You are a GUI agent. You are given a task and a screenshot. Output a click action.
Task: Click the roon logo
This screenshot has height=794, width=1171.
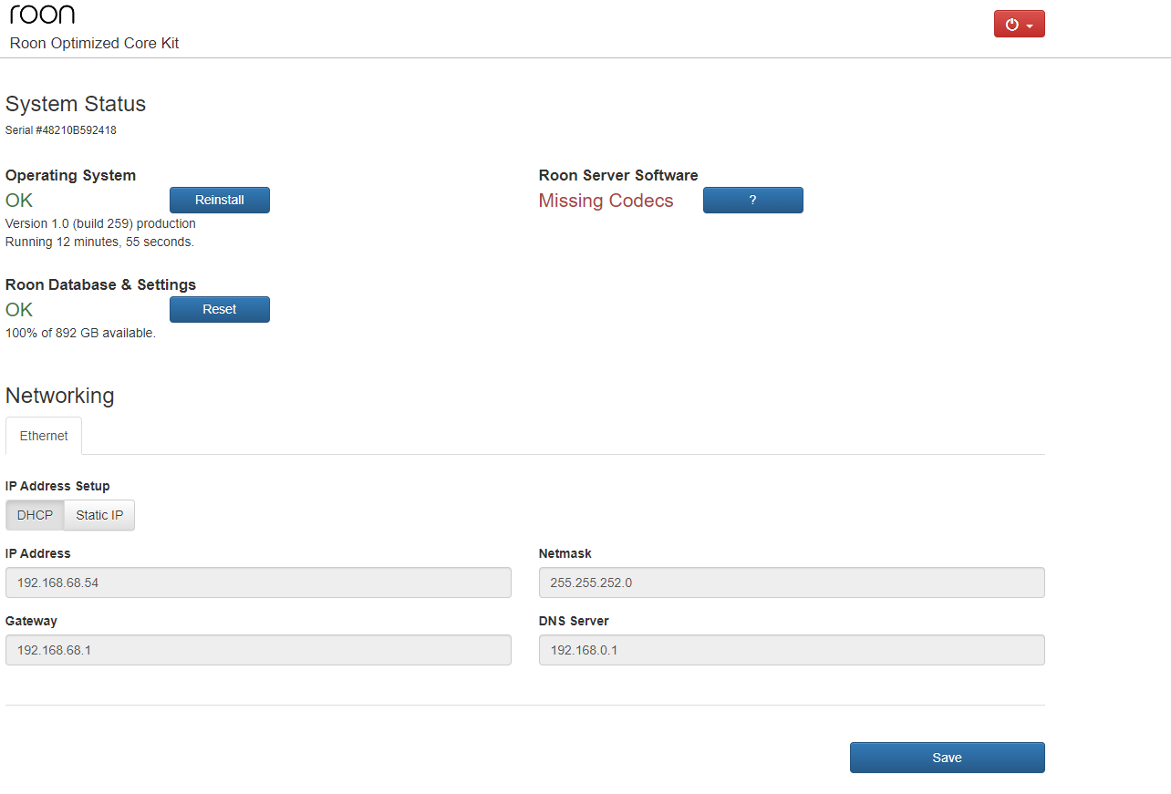(x=42, y=14)
